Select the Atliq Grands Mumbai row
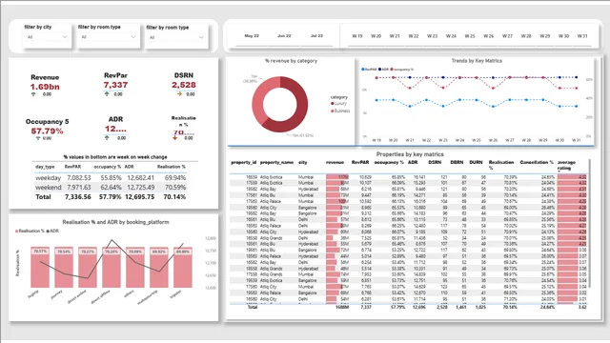Image resolution: width=610 pixels, height=343 pixels. 409,274
